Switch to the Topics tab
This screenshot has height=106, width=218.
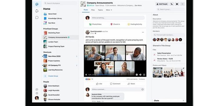100,10
